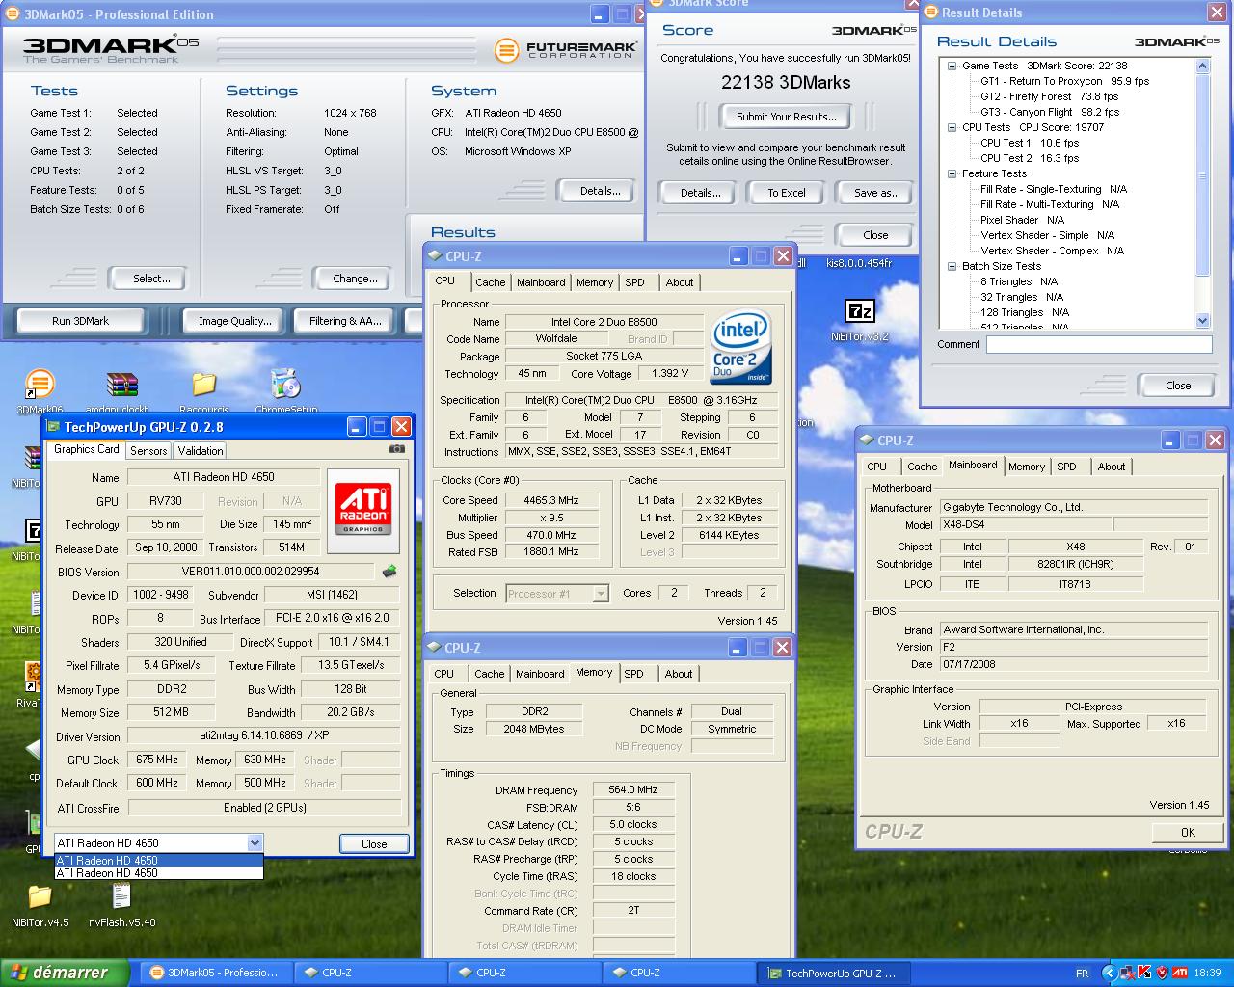The image size is (1234, 987).
Task: Select Pixel Shader N/A result row
Action: coord(1023,220)
